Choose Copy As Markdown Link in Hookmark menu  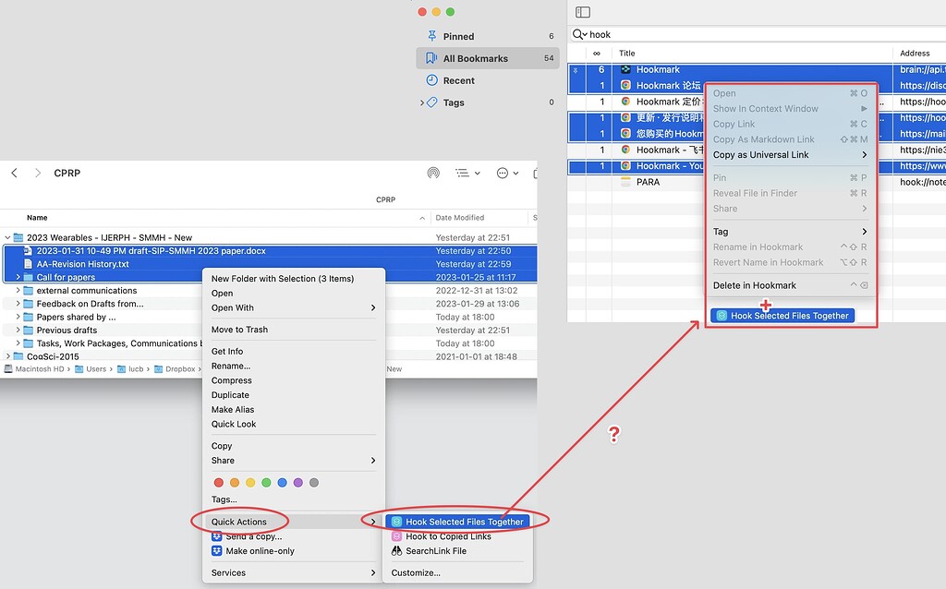pyautogui.click(x=761, y=138)
